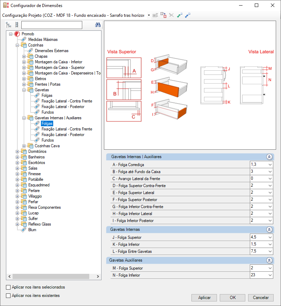The height and width of the screenshot is (306, 281).
Task: Select the Sulfer tree item
Action: tap(33, 219)
